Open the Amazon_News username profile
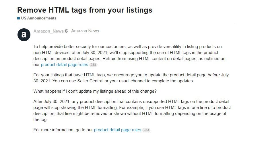The height and width of the screenshot is (143, 266). pyautogui.click(x=48, y=31)
